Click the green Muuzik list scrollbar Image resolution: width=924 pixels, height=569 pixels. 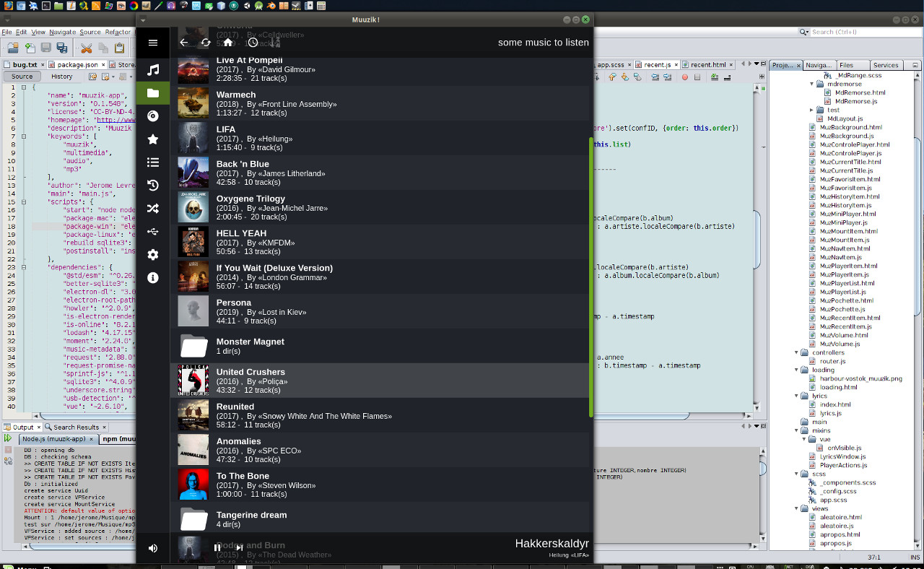[591, 277]
